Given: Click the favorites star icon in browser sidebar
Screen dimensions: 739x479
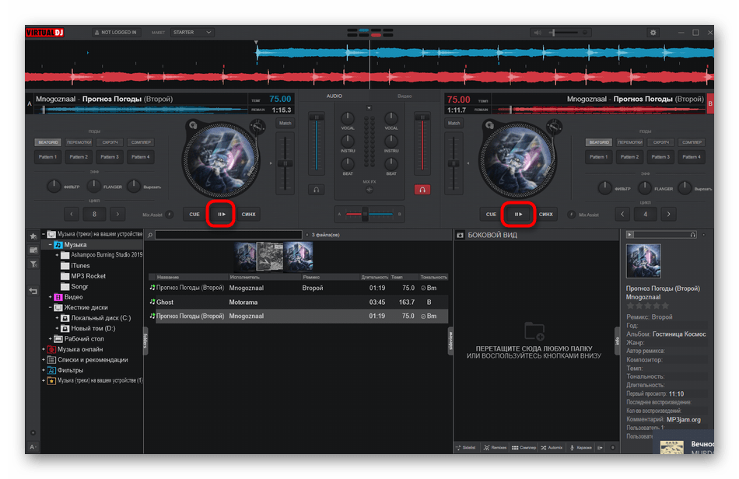Looking at the screenshot, I should [x=33, y=235].
